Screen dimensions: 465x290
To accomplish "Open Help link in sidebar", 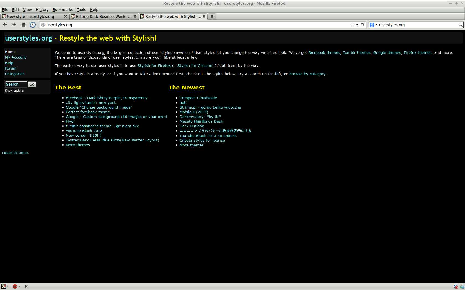I will click(9, 63).
